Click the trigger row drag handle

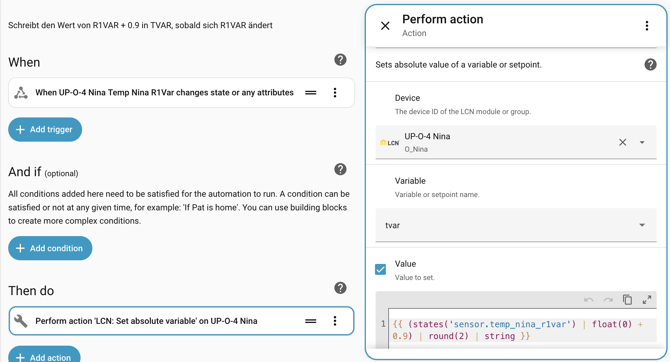click(310, 93)
